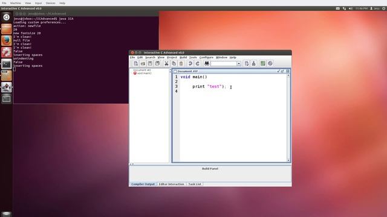Click the toolbar icon left of green grid
Screen dimensions: 387x217
253,63
